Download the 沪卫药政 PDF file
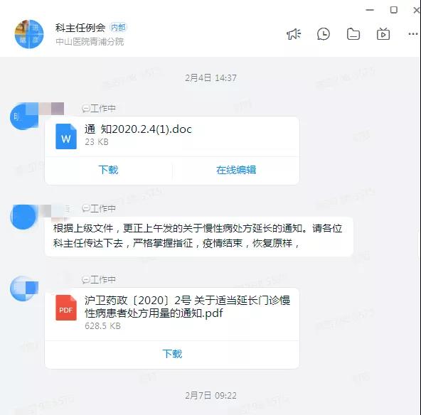Viewport: 421px width, 415px height. coord(172,354)
